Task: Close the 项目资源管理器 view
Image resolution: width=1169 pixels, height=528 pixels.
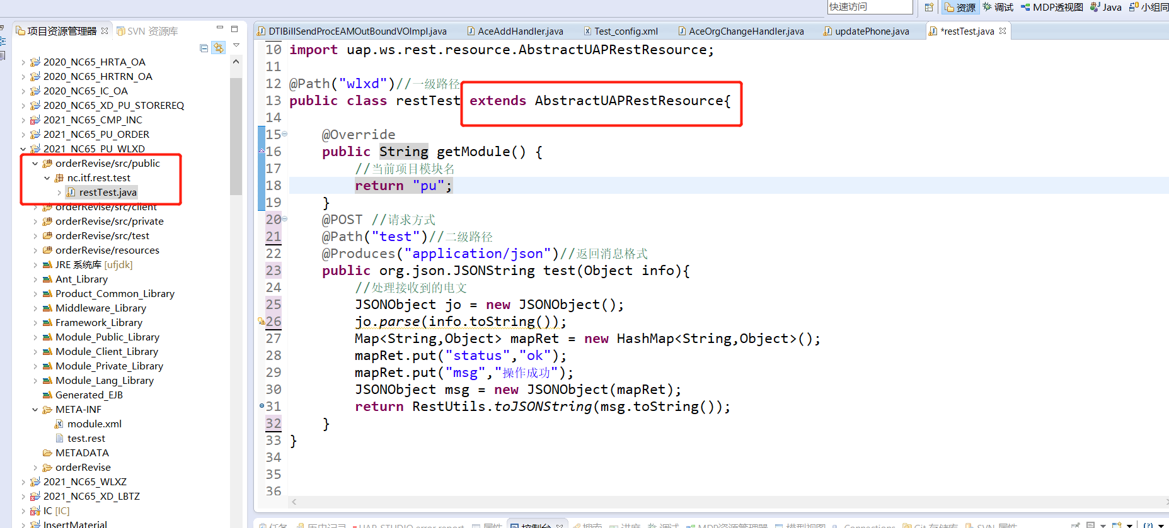Action: pos(105,30)
